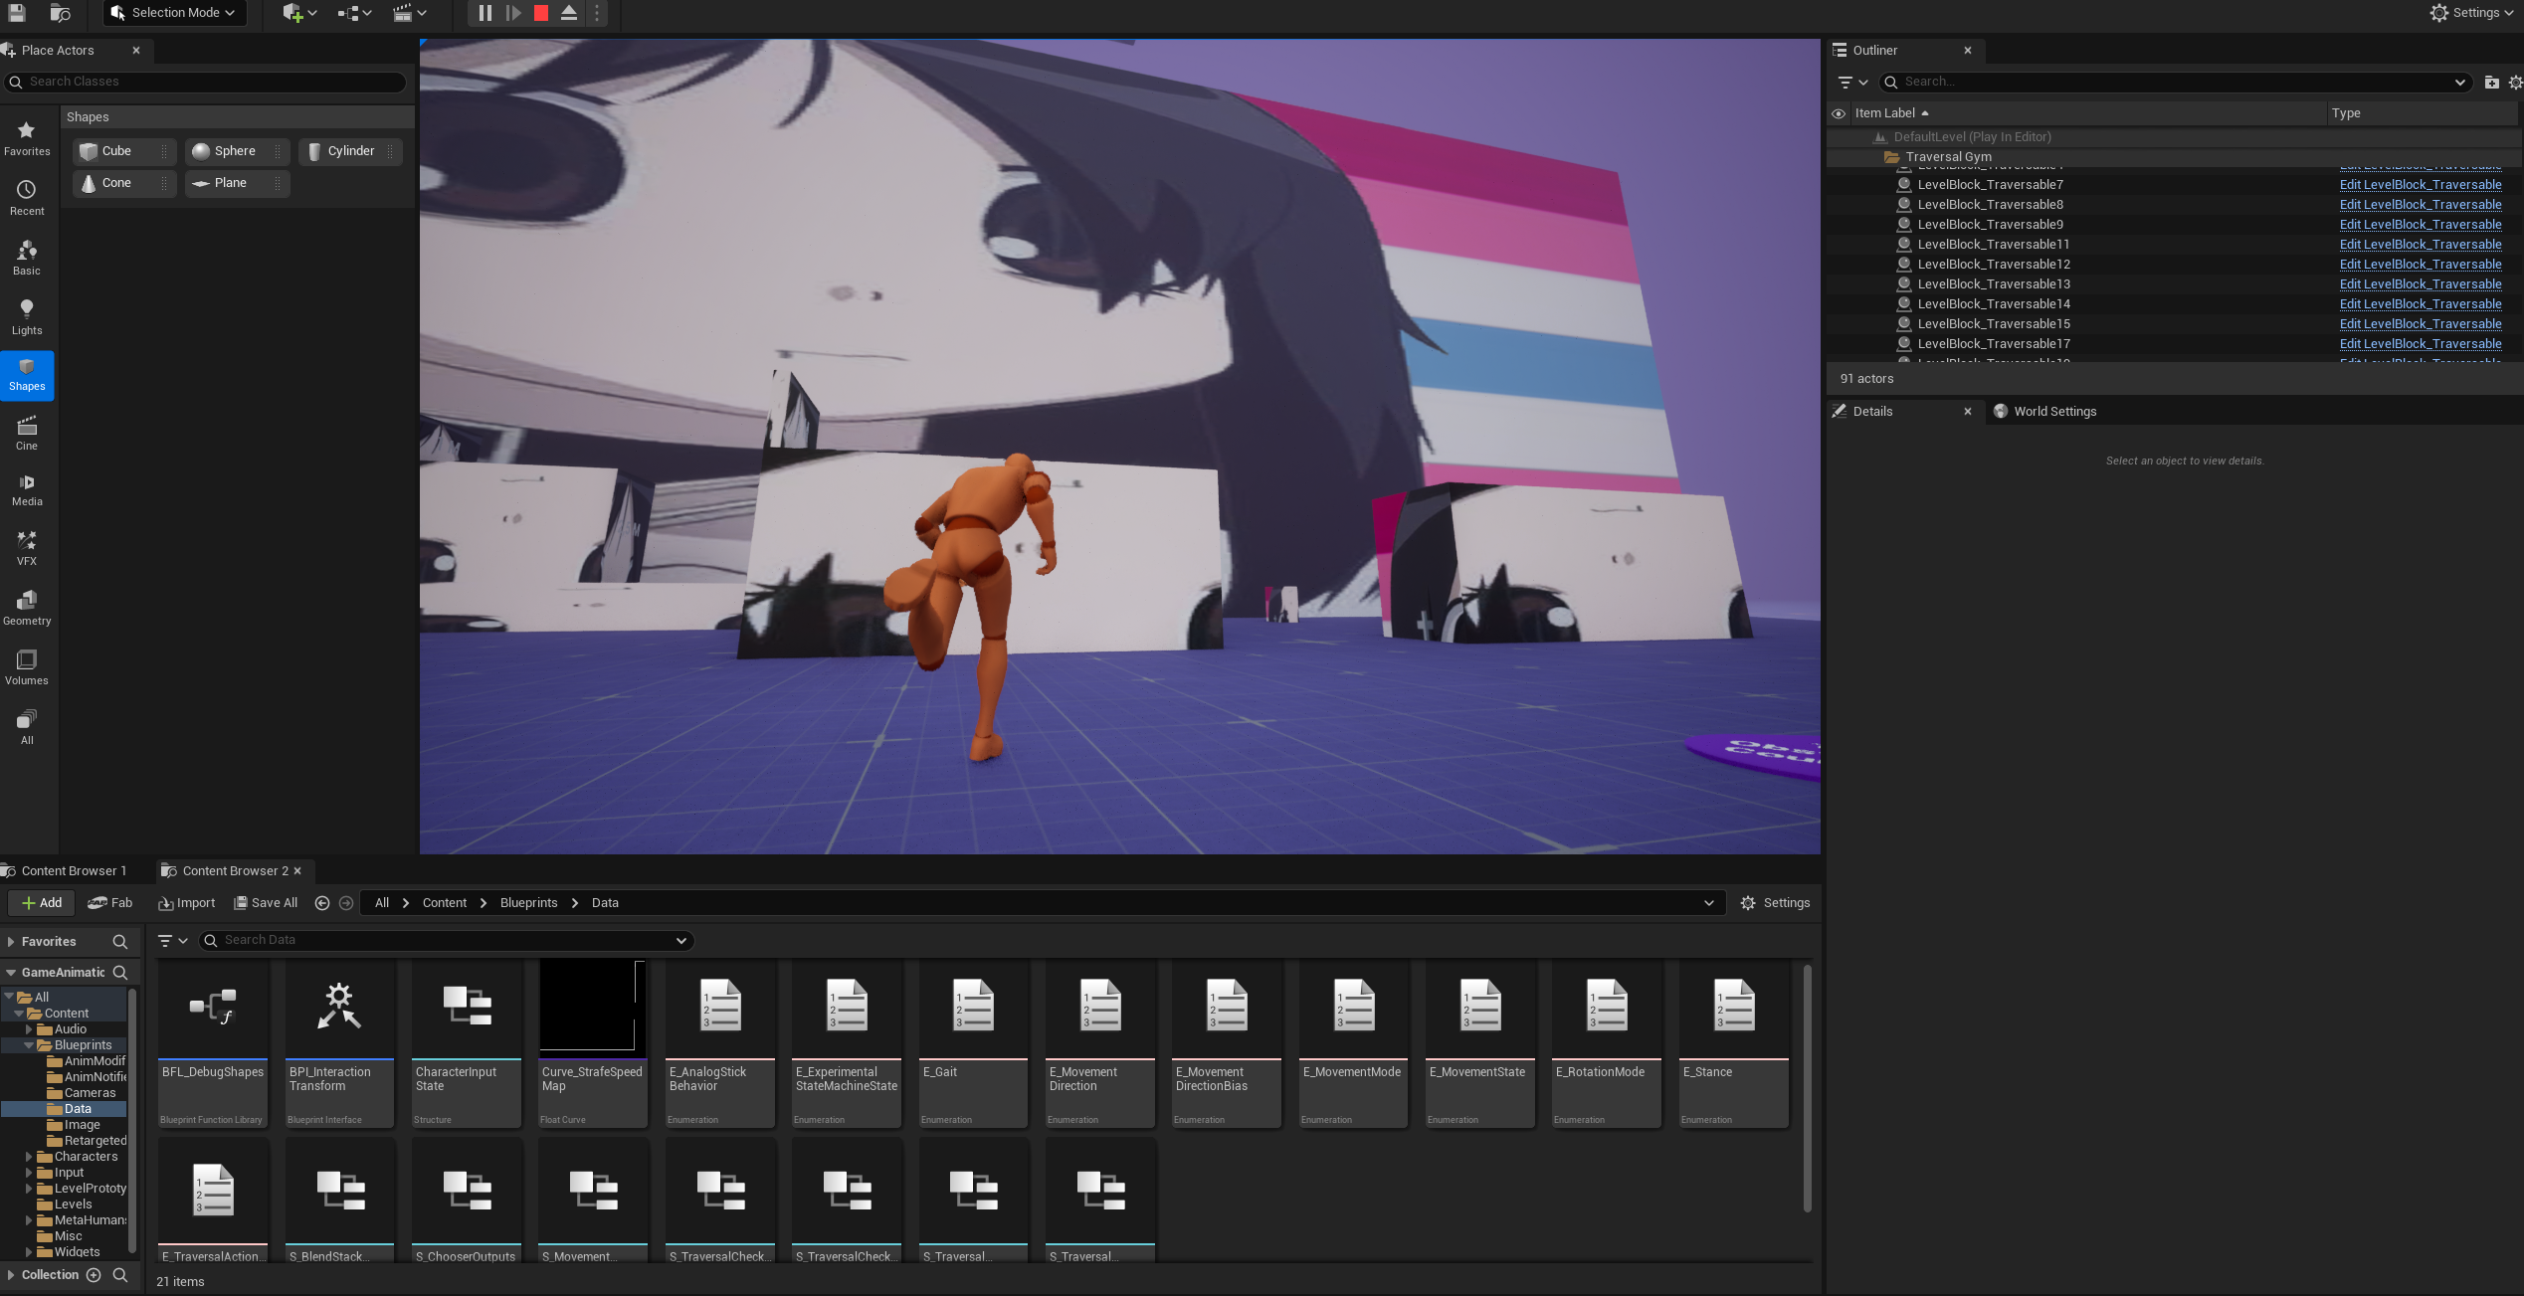Navigate back in Content Browser history
Image resolution: width=2524 pixels, height=1296 pixels.
(322, 903)
